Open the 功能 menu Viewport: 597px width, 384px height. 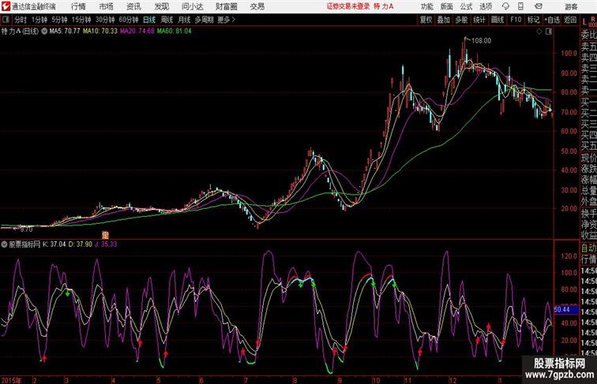426,6
